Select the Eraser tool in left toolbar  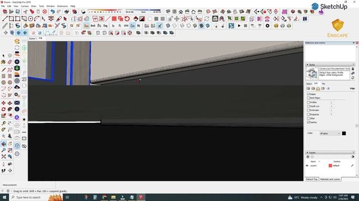pyautogui.click(x=10, y=62)
